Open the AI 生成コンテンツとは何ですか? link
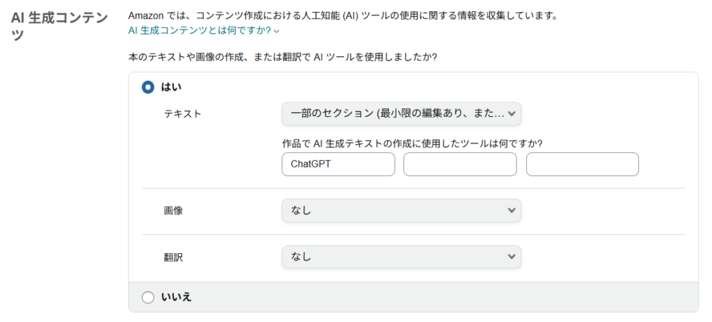712x322 pixels. pyautogui.click(x=200, y=31)
